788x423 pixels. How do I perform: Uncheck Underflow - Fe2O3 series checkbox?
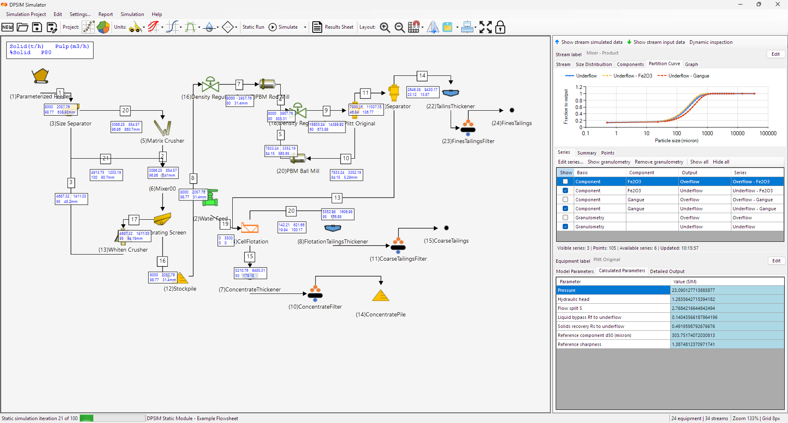565,191
